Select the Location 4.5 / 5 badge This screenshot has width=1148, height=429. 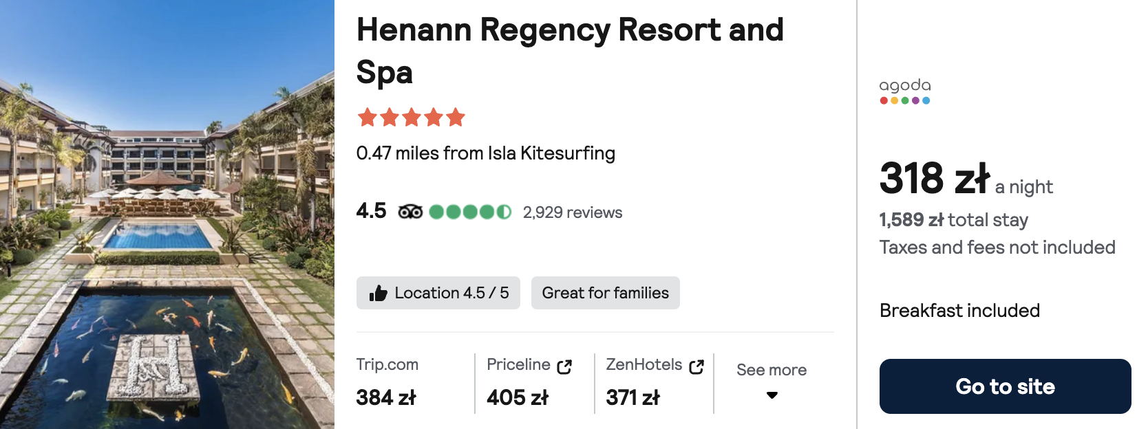point(438,293)
